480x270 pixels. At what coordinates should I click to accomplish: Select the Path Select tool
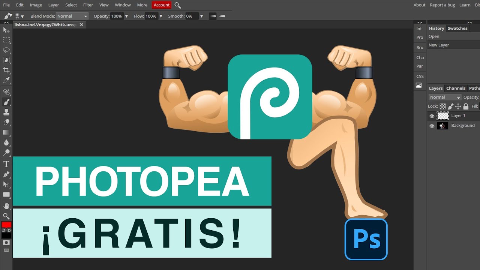[6, 184]
